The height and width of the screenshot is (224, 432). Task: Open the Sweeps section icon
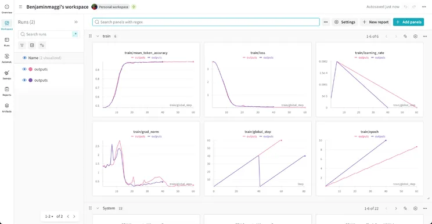tap(6, 75)
